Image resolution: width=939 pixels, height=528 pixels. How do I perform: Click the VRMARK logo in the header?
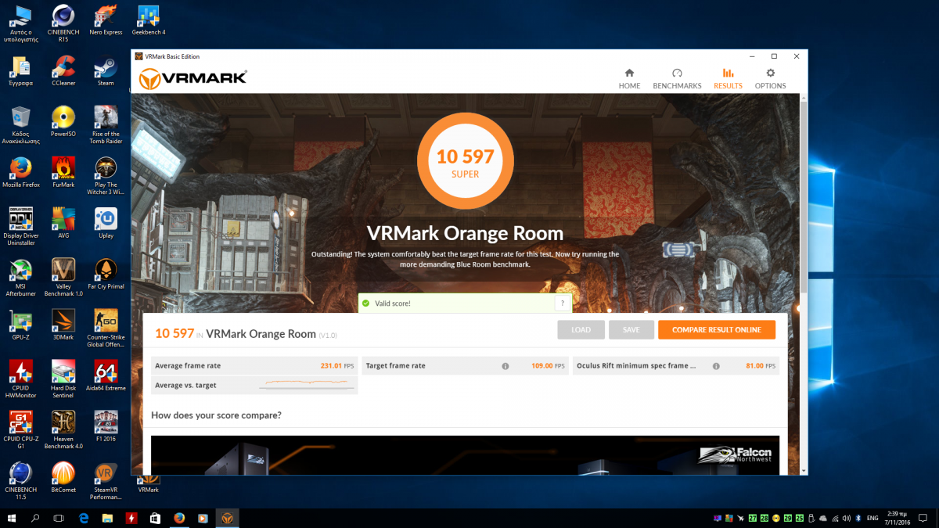tap(193, 78)
